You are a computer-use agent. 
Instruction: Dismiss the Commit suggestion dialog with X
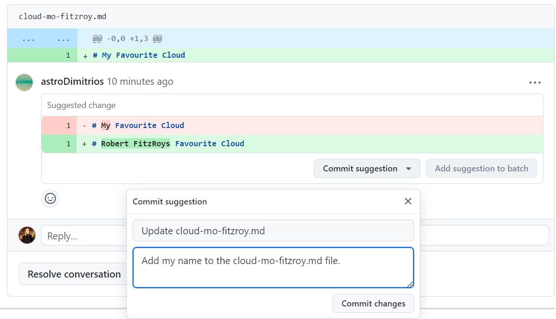tap(408, 201)
